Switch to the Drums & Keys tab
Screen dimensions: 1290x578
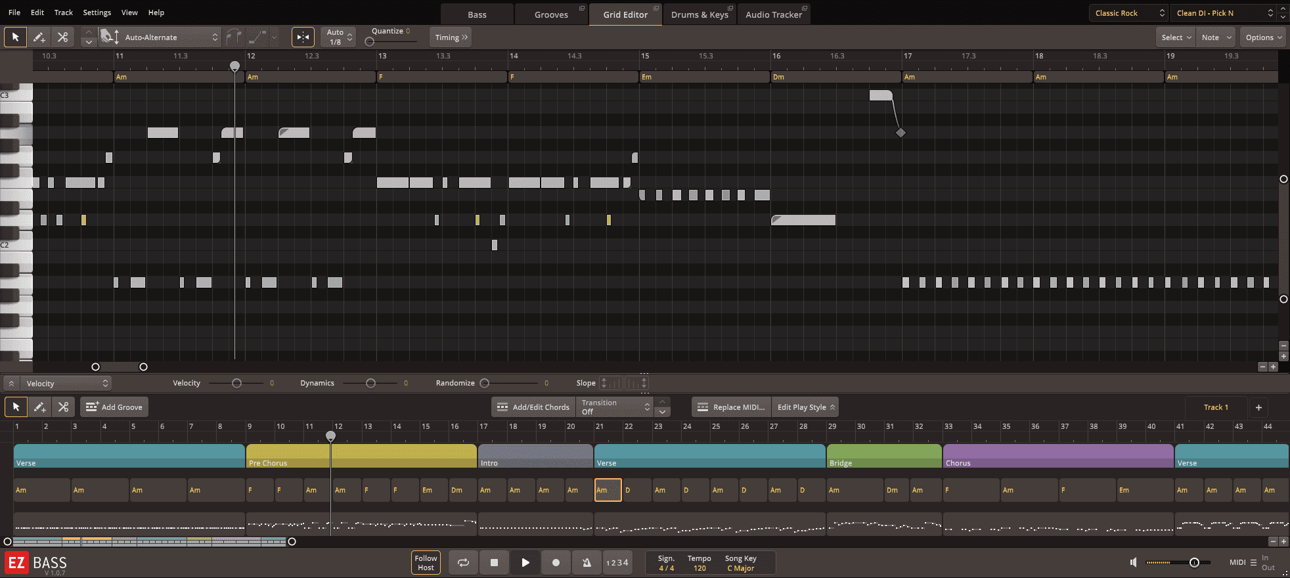(x=700, y=14)
